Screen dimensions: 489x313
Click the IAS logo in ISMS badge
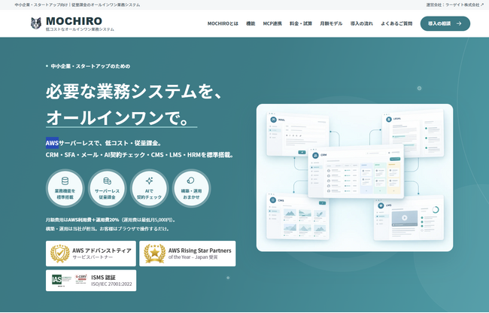pos(56,280)
